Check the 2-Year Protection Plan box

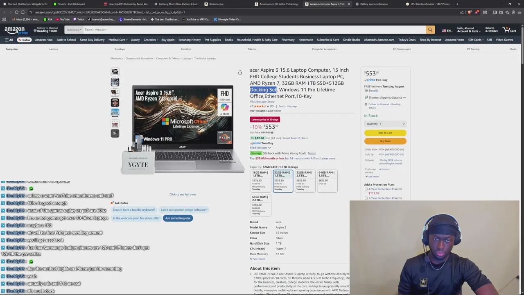pyautogui.click(x=366, y=198)
